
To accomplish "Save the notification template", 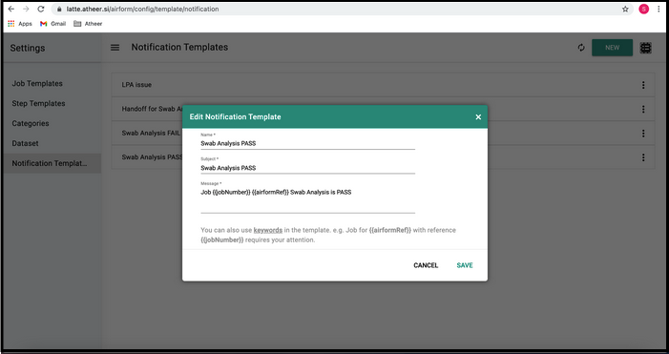I will (x=465, y=265).
